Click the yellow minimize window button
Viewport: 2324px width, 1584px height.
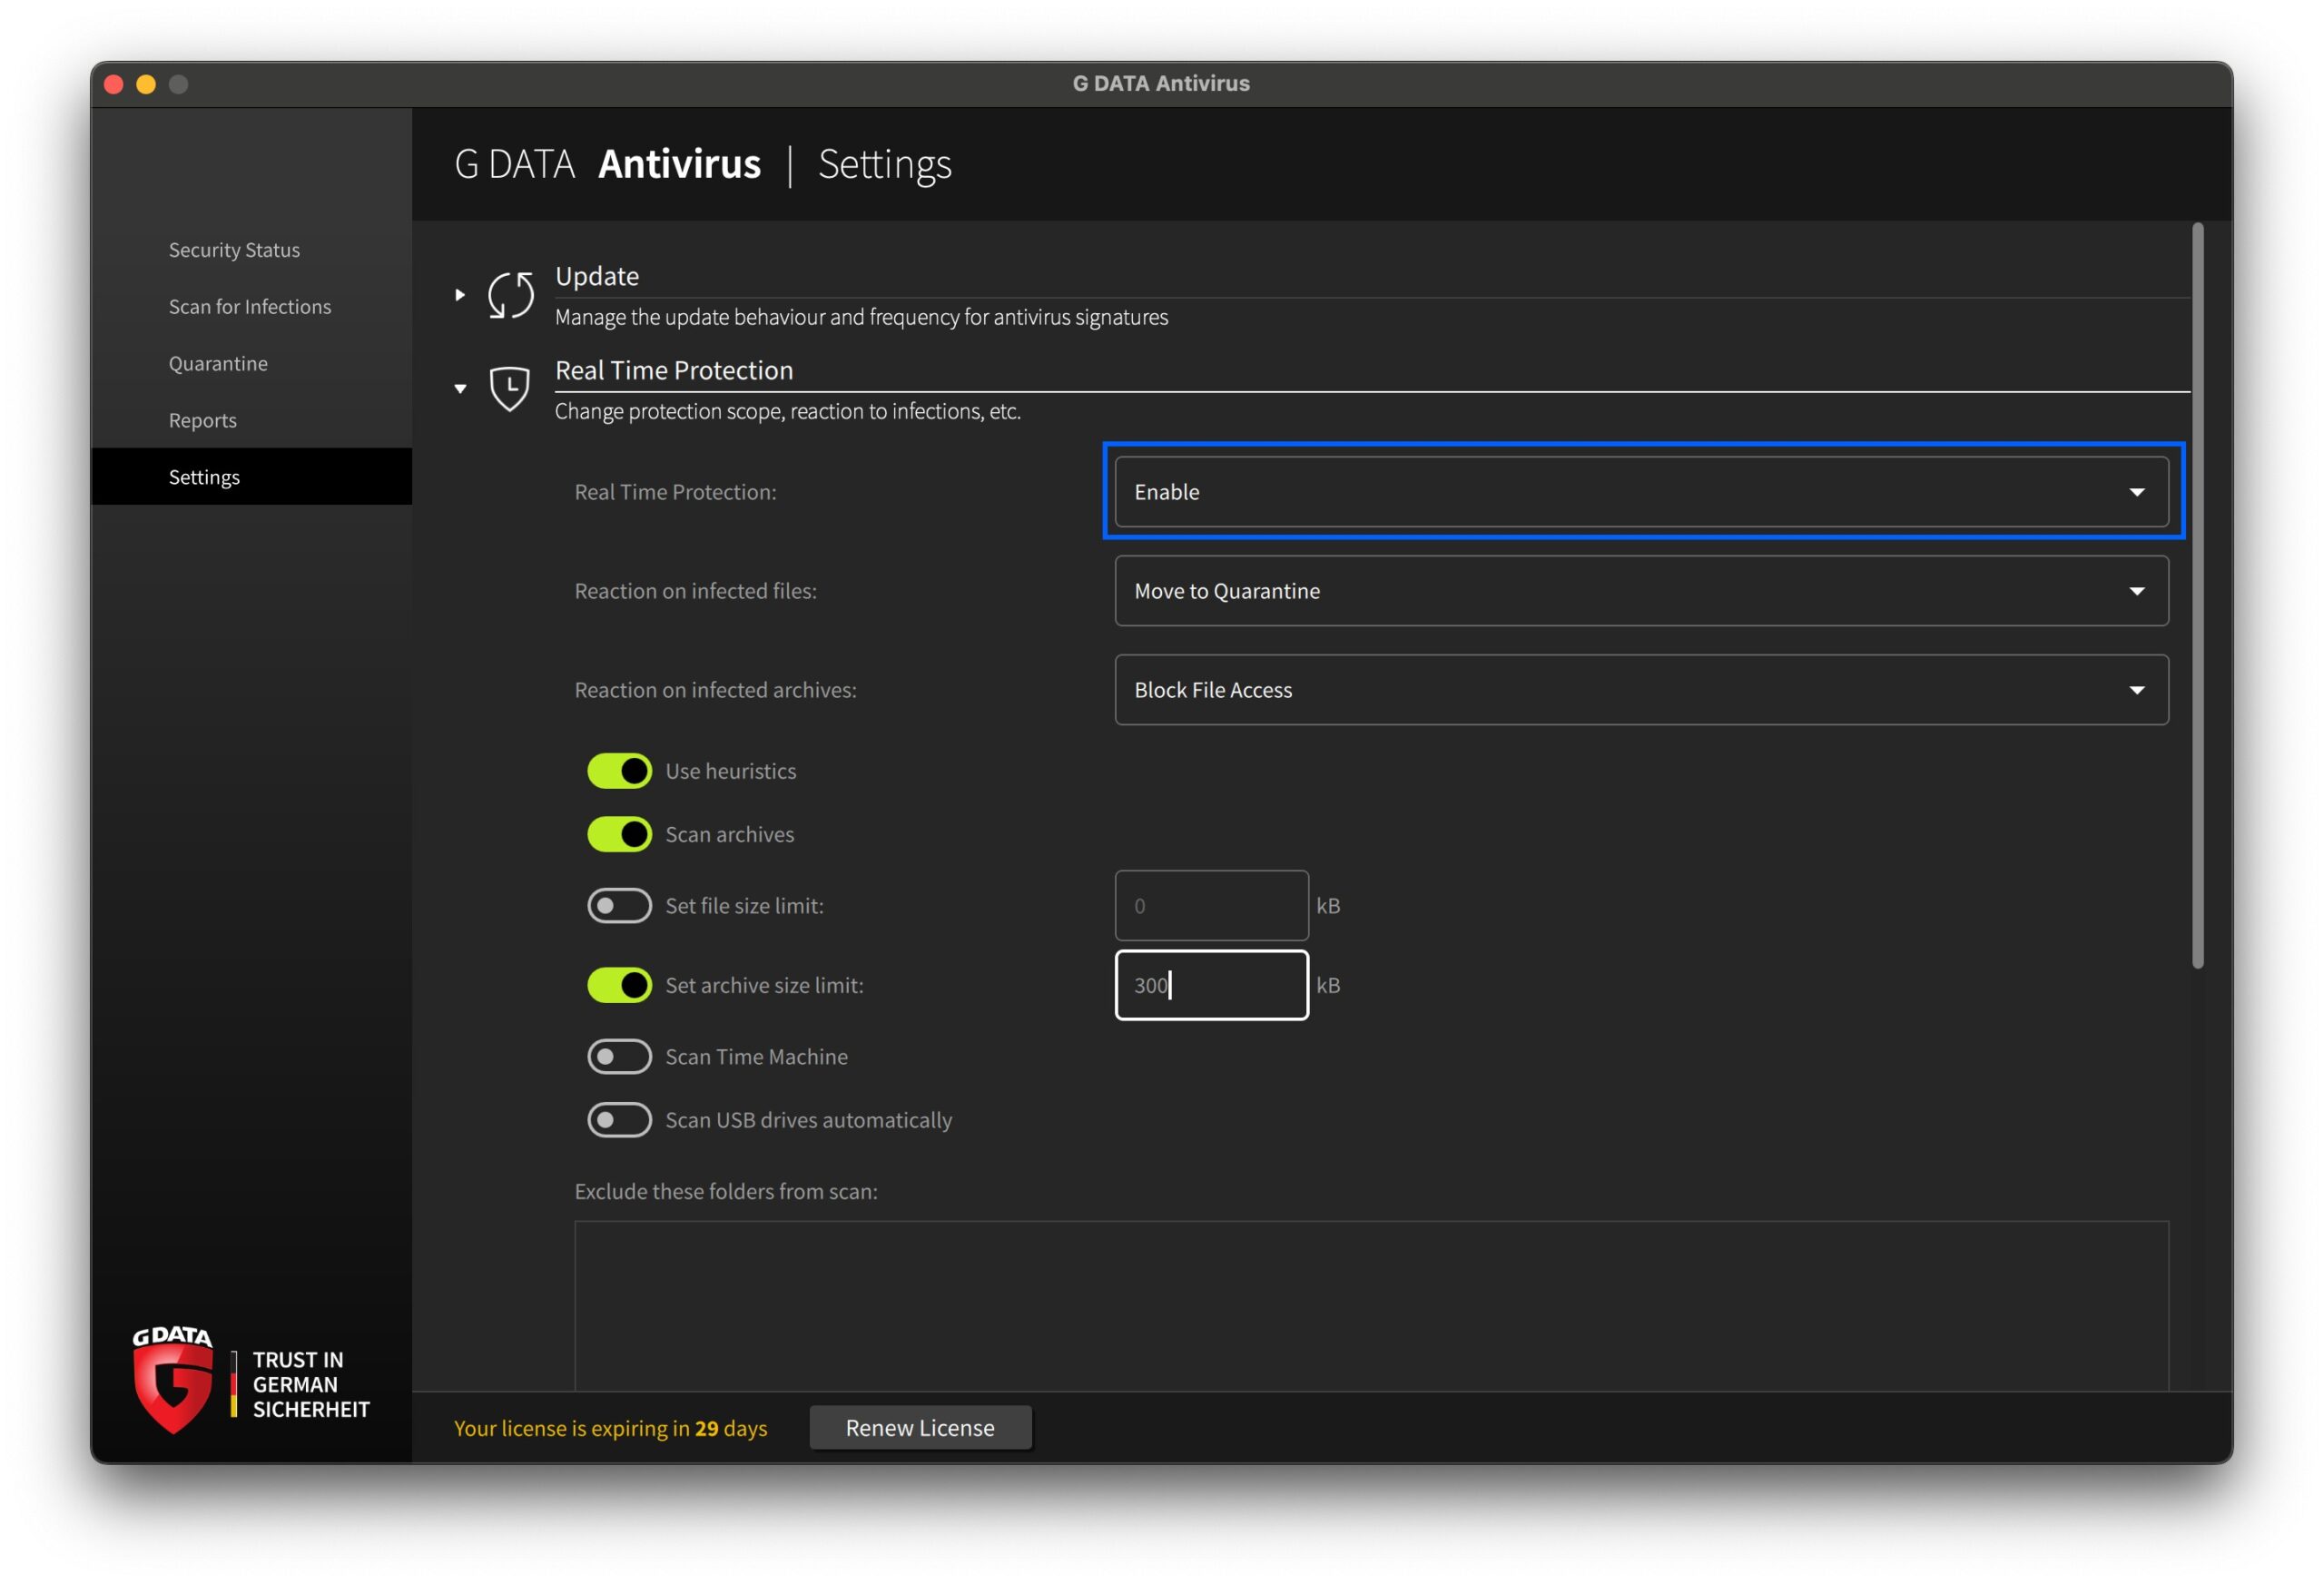click(146, 84)
